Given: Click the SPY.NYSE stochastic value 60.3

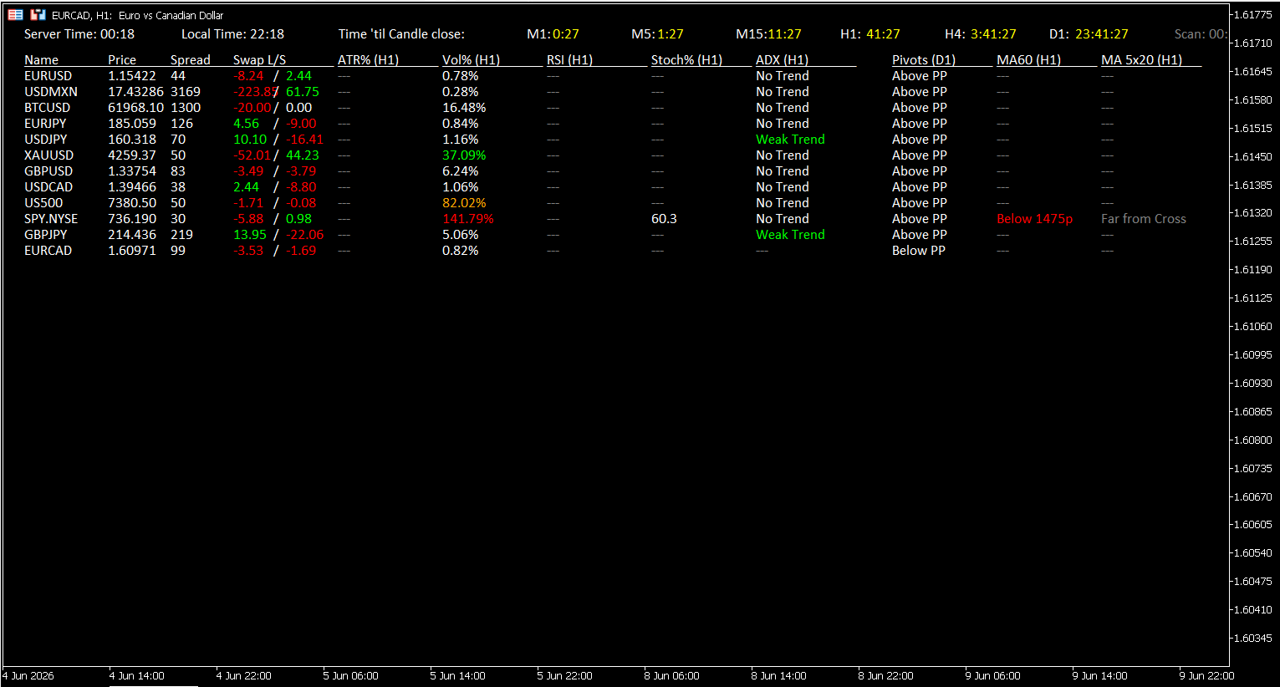Looking at the screenshot, I should coord(664,218).
